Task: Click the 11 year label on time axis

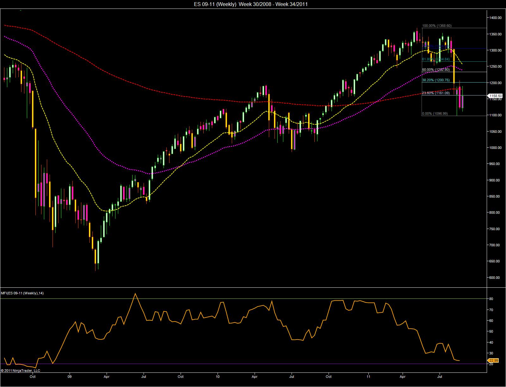Action: pyautogui.click(x=368, y=377)
